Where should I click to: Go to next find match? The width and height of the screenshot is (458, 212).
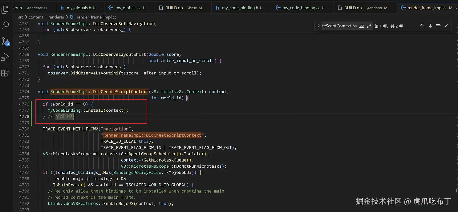(x=430, y=26)
